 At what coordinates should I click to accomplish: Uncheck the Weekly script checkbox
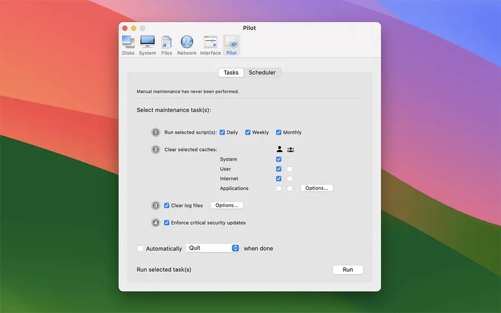coord(248,132)
